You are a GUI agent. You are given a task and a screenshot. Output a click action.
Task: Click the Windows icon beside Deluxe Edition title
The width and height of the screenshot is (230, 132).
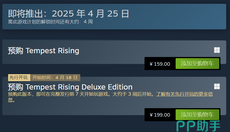tap(217, 86)
